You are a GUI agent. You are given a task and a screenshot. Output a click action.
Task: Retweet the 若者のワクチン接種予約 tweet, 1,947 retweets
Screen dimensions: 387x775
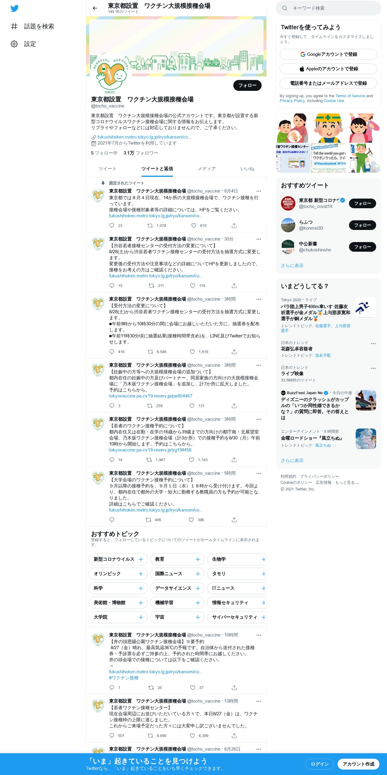point(149,460)
